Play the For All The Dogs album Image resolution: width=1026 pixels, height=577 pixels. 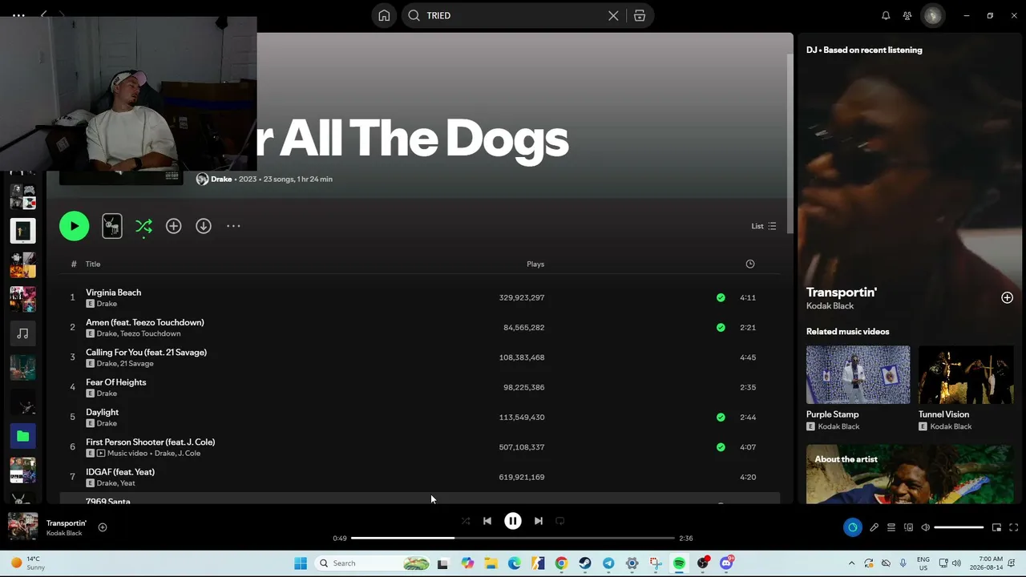[x=74, y=226]
